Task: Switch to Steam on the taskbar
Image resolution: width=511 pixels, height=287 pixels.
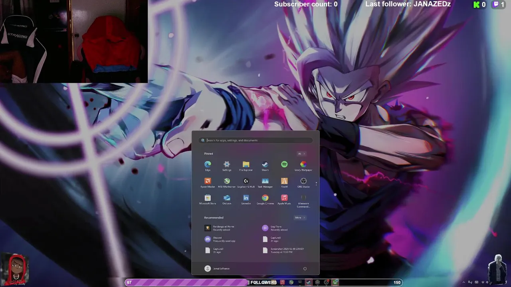Action: pos(309,282)
